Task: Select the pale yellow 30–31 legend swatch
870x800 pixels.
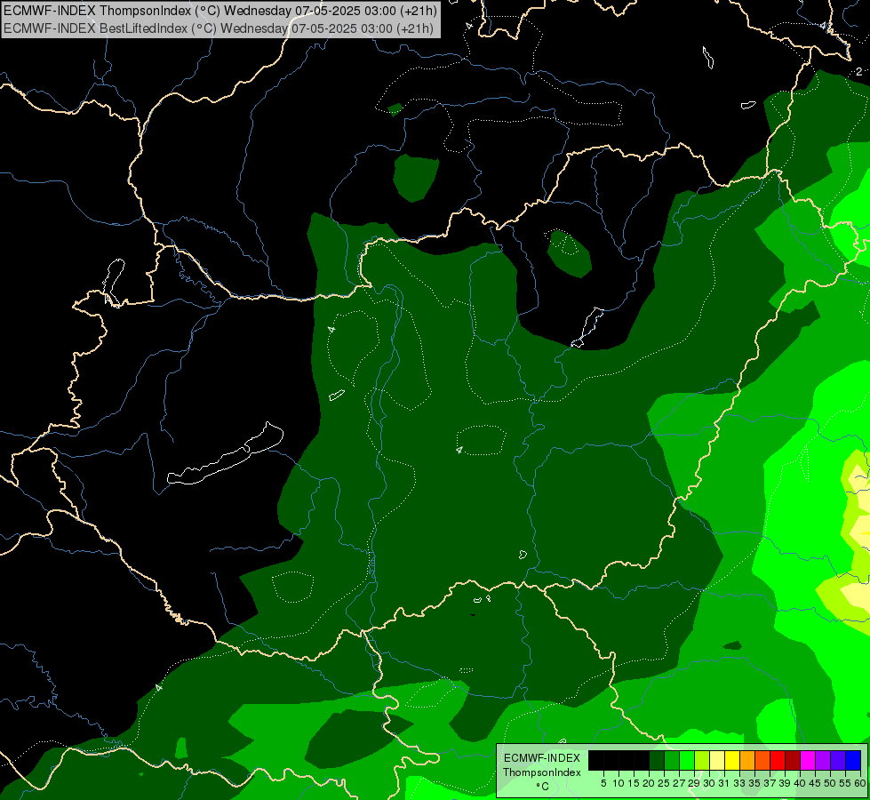Action: [x=717, y=761]
